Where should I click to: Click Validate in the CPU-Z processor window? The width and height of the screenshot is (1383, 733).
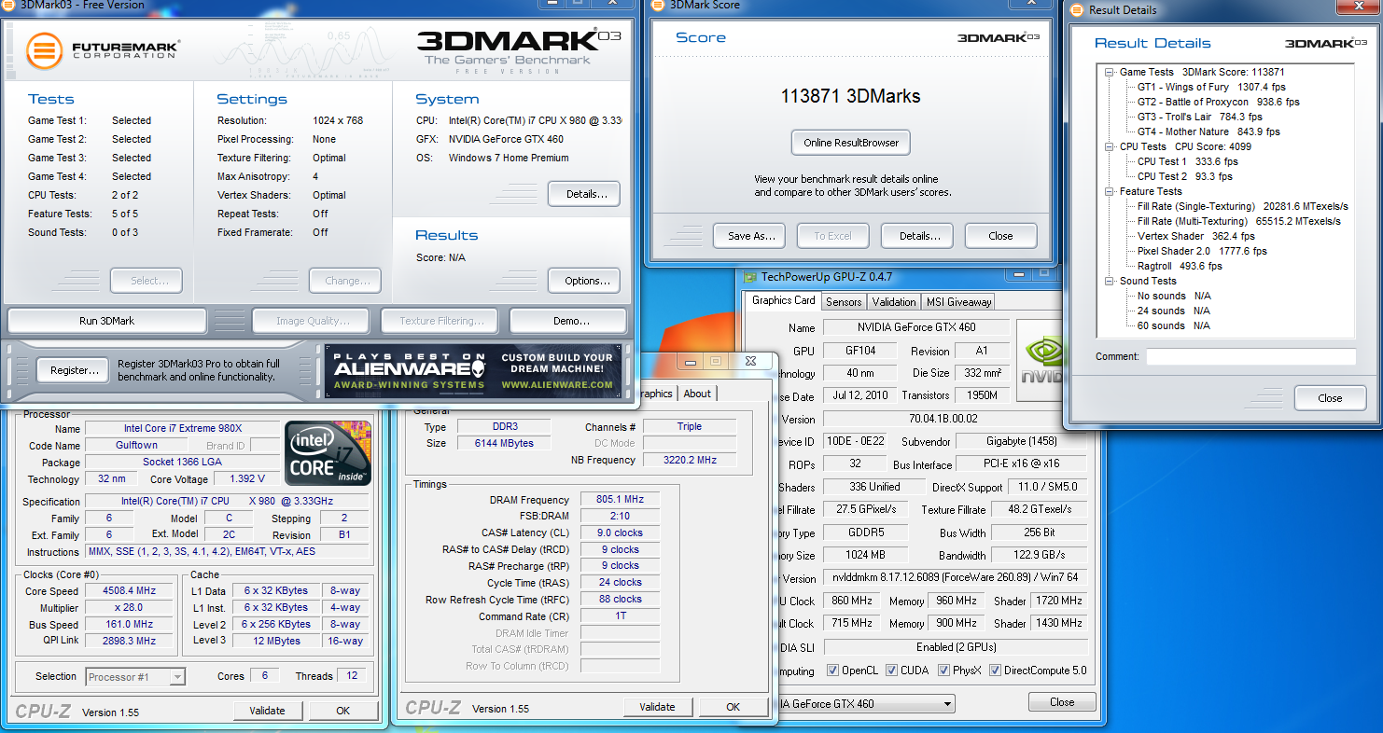click(x=267, y=711)
